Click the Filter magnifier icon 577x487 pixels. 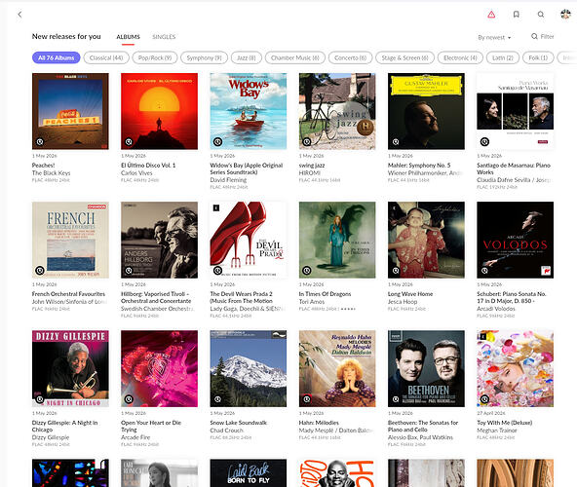pos(534,36)
